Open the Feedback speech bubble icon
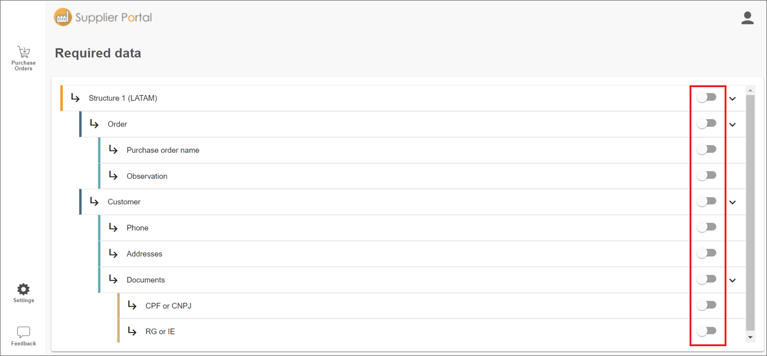This screenshot has height=356, width=767. [23, 332]
